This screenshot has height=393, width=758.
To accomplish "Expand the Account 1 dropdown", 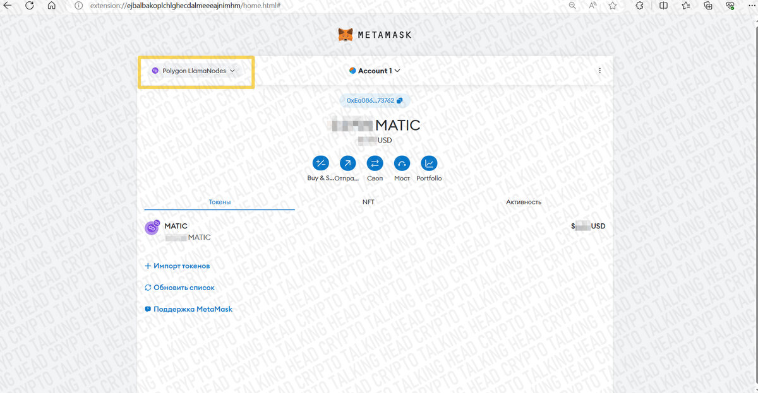I will coord(375,71).
